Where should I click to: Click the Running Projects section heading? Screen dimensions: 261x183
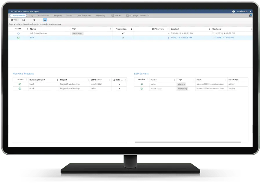click(x=23, y=74)
